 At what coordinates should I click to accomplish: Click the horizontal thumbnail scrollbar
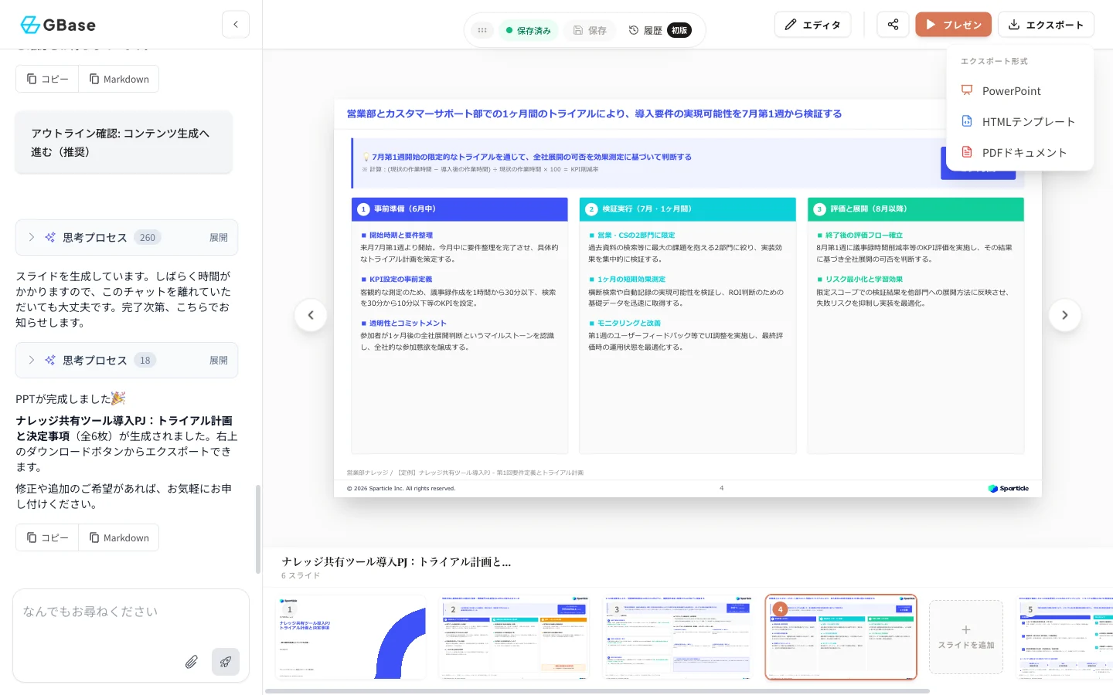tap(597, 691)
